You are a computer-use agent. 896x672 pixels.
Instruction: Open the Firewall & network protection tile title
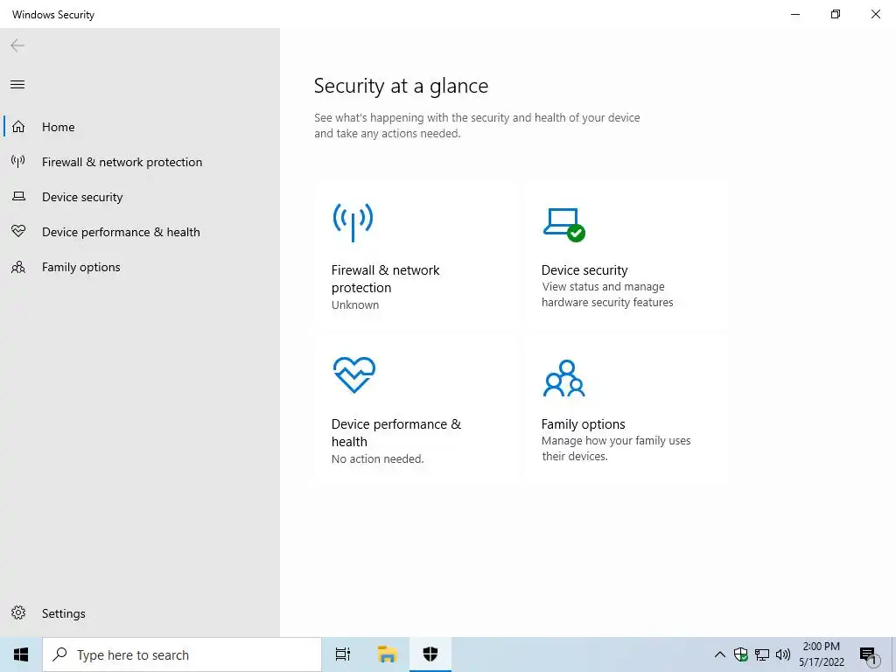[x=386, y=279]
